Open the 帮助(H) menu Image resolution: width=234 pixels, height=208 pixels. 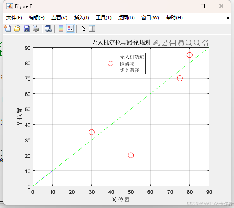click(174, 18)
